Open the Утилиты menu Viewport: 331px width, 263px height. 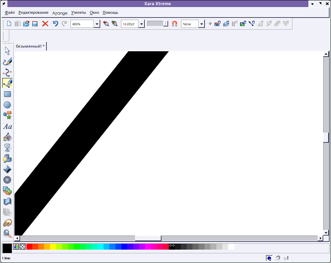78,13
